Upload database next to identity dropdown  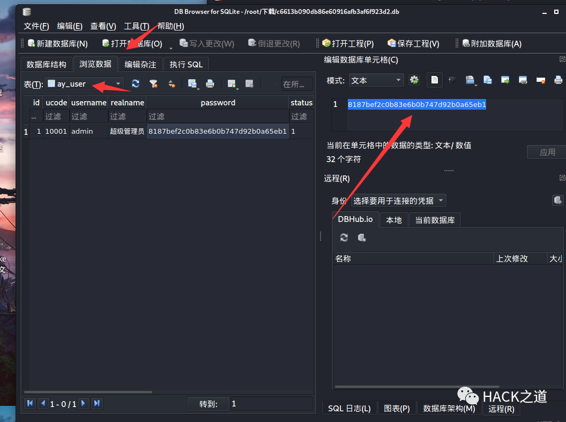(558, 200)
